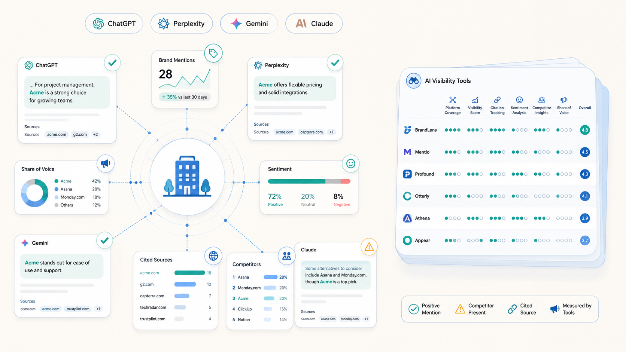Click the Asana blue legend dot in Share of Voice
Image resolution: width=626 pixels, height=352 pixels.
(56, 189)
